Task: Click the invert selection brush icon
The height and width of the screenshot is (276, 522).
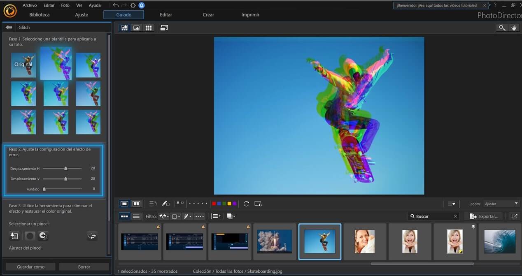Action: click(92, 236)
